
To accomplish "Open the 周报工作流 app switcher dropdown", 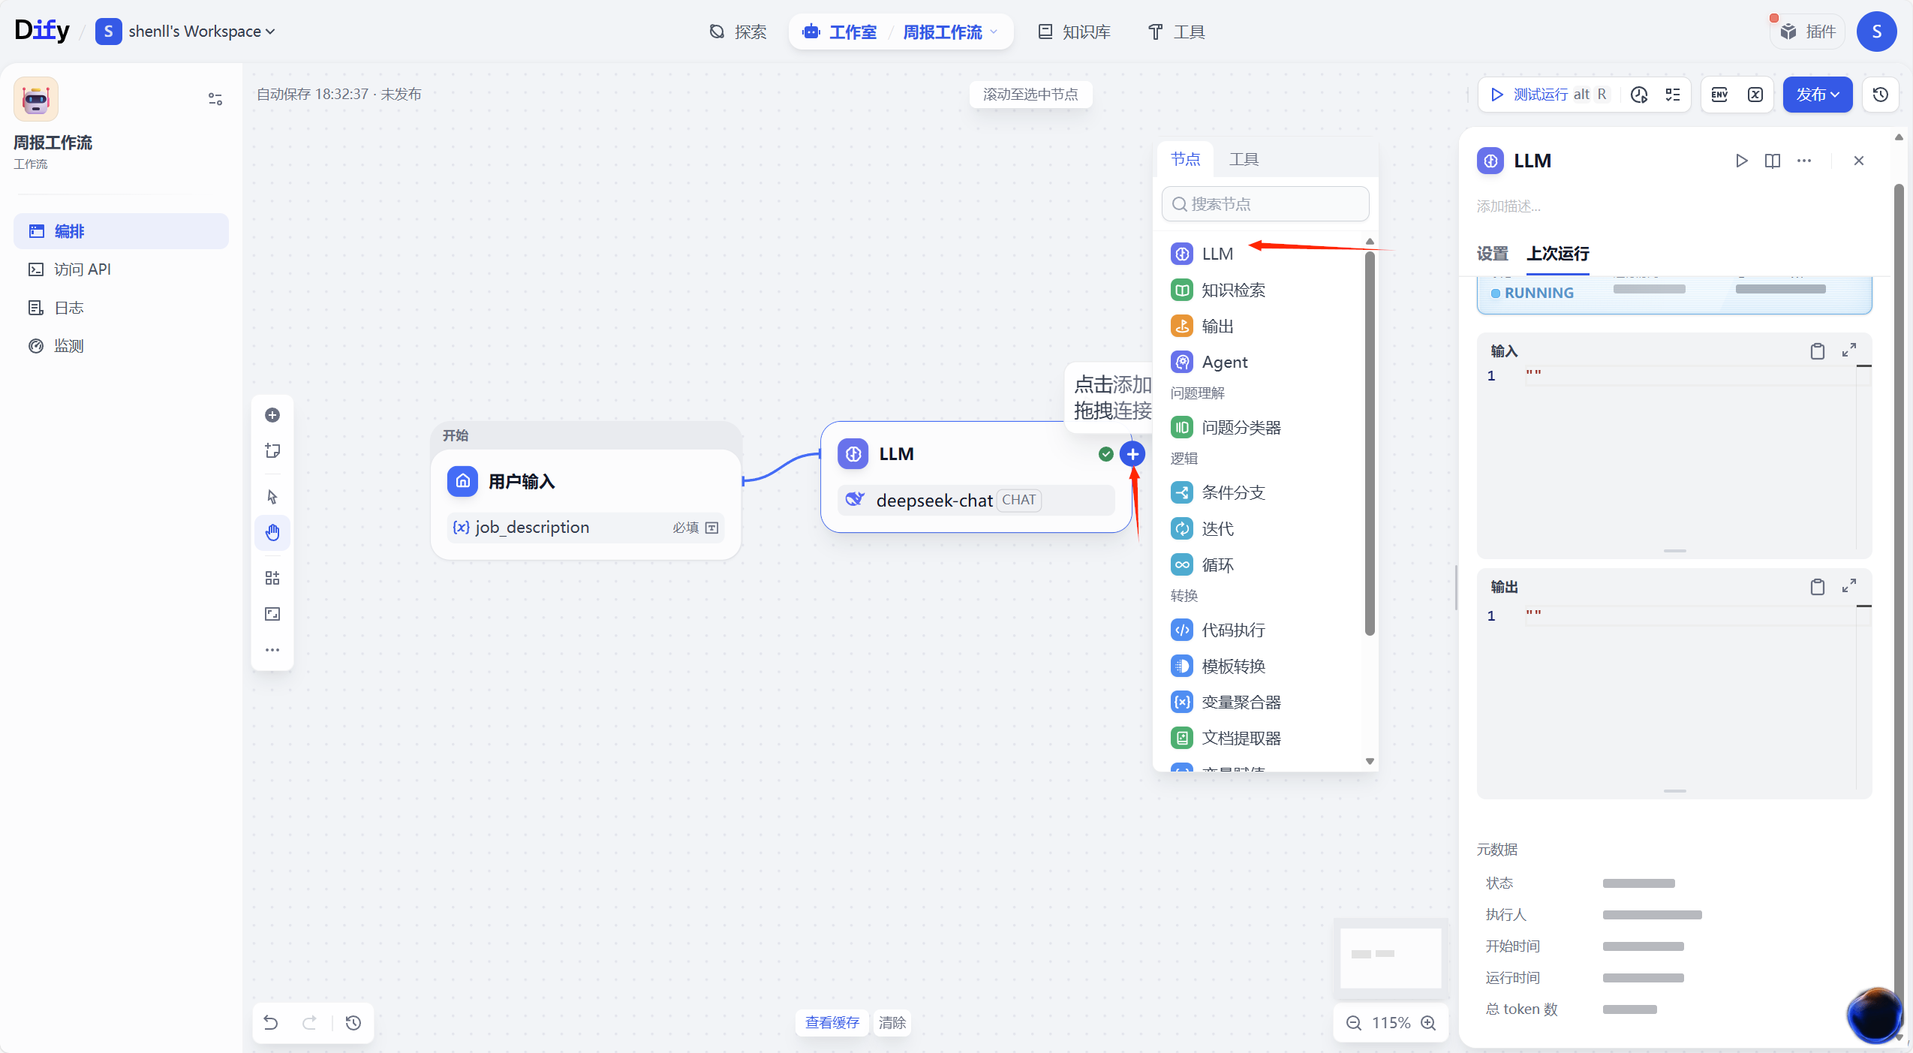I will pos(950,32).
